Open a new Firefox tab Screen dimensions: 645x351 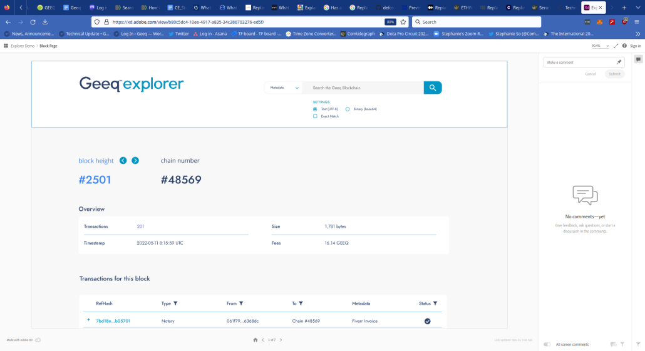pyautogui.click(x=624, y=8)
